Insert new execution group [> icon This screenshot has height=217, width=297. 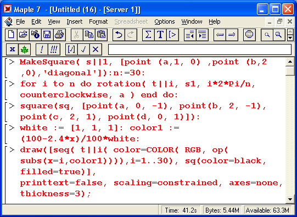coord(172,35)
